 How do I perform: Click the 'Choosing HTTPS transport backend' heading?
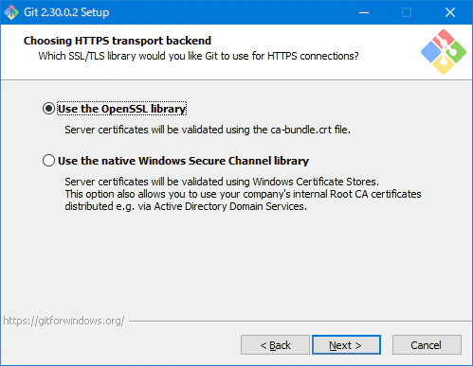click(x=118, y=41)
